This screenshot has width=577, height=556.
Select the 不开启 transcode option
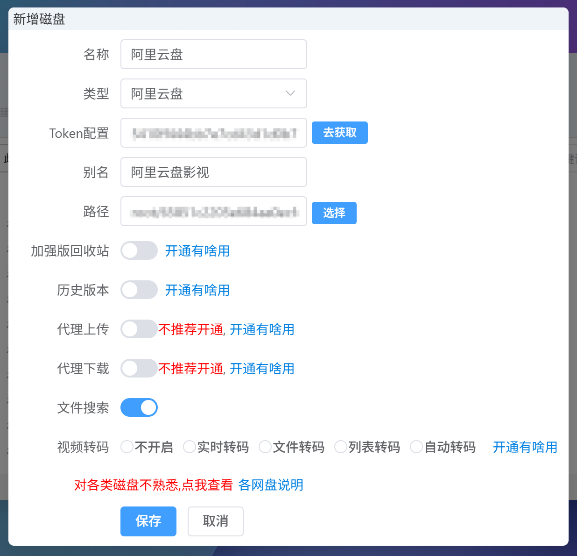point(127,447)
